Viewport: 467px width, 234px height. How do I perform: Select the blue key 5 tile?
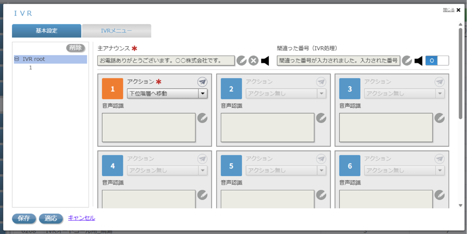[x=232, y=166]
